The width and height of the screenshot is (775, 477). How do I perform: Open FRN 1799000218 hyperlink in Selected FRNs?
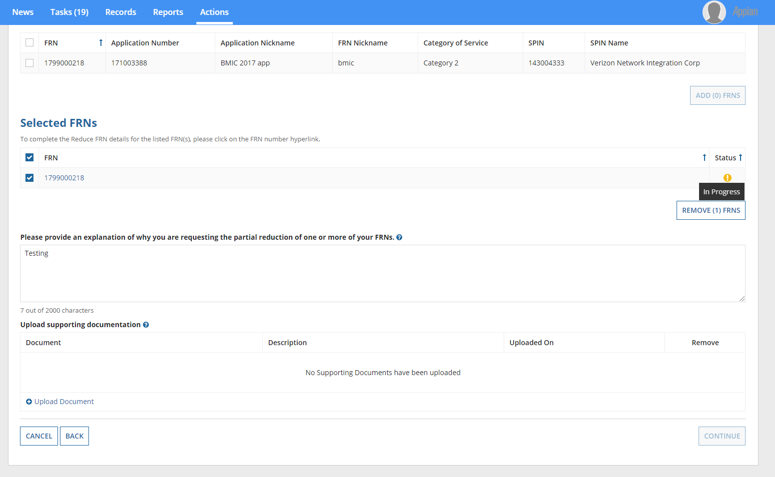(x=64, y=178)
